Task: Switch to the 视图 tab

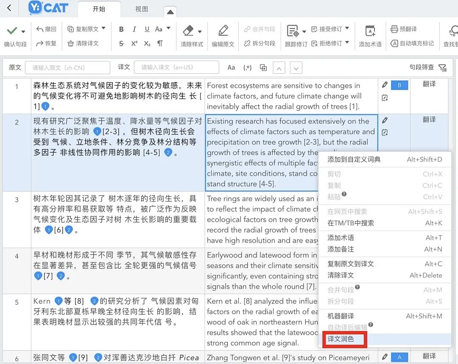Action: click(141, 8)
